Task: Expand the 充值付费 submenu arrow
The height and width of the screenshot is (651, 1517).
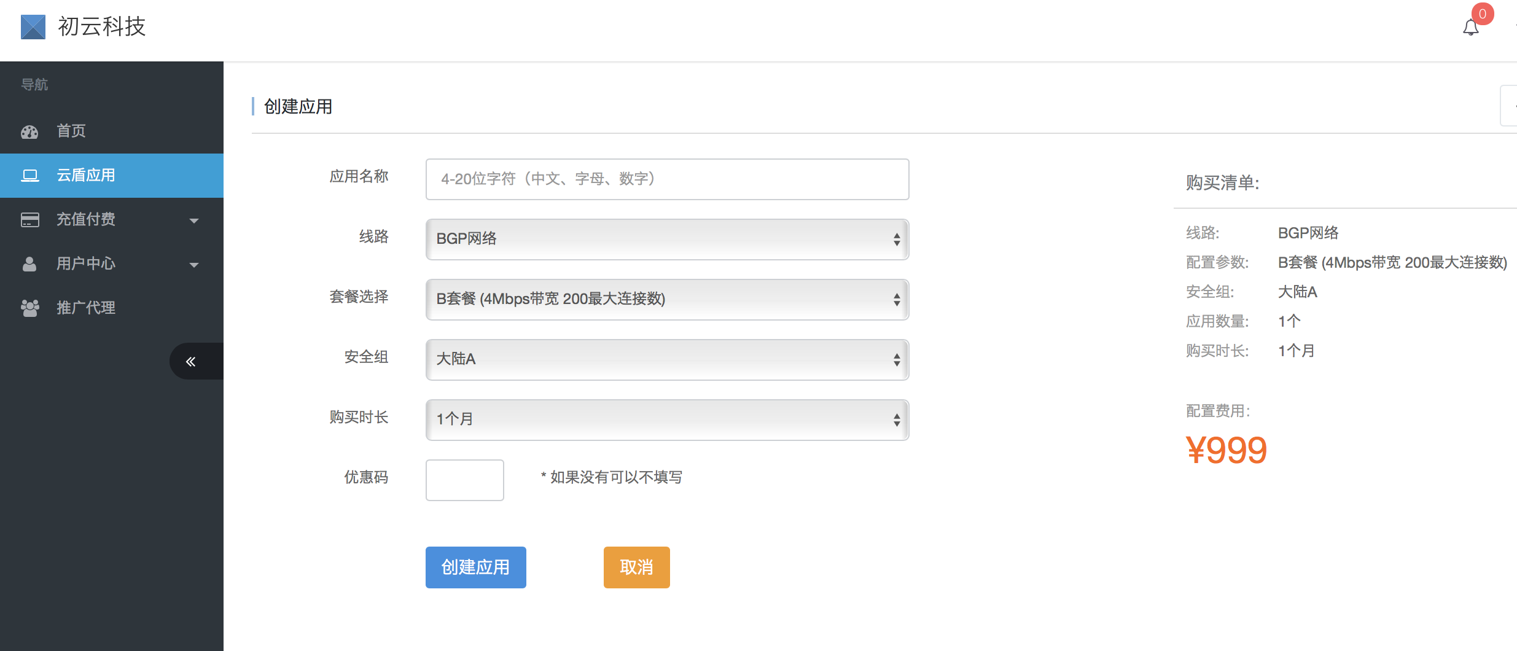Action: point(194,221)
